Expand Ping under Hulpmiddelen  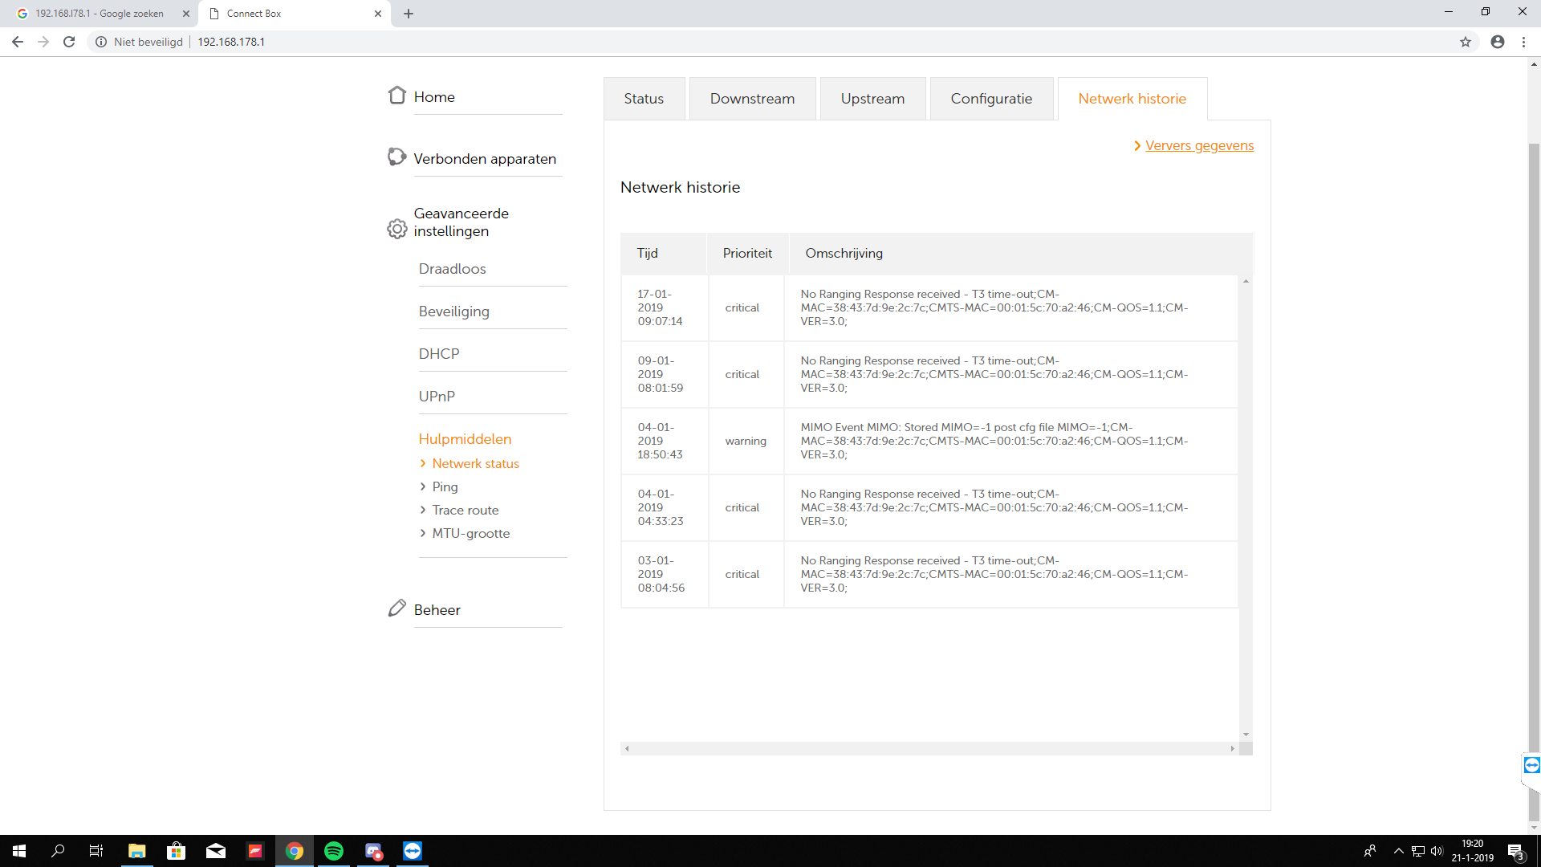(445, 486)
